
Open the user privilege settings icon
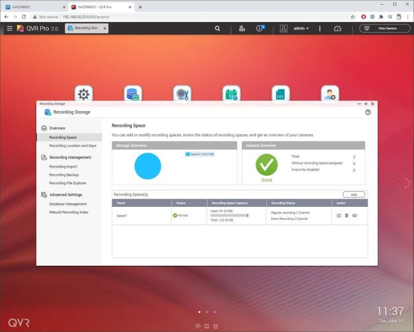[x=330, y=94]
